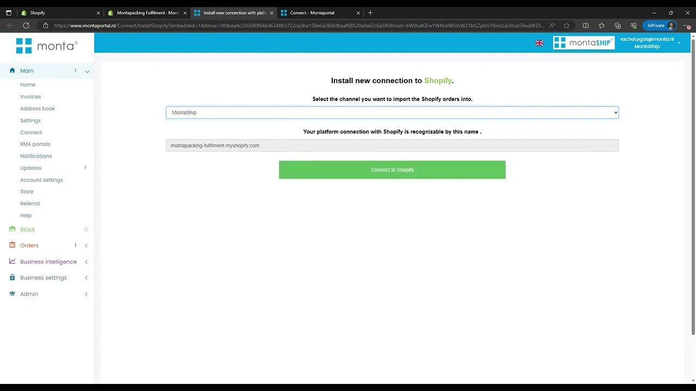This screenshot has height=391, width=696.
Task: Expand the Business intelligence section chevron
Action: coord(86,262)
